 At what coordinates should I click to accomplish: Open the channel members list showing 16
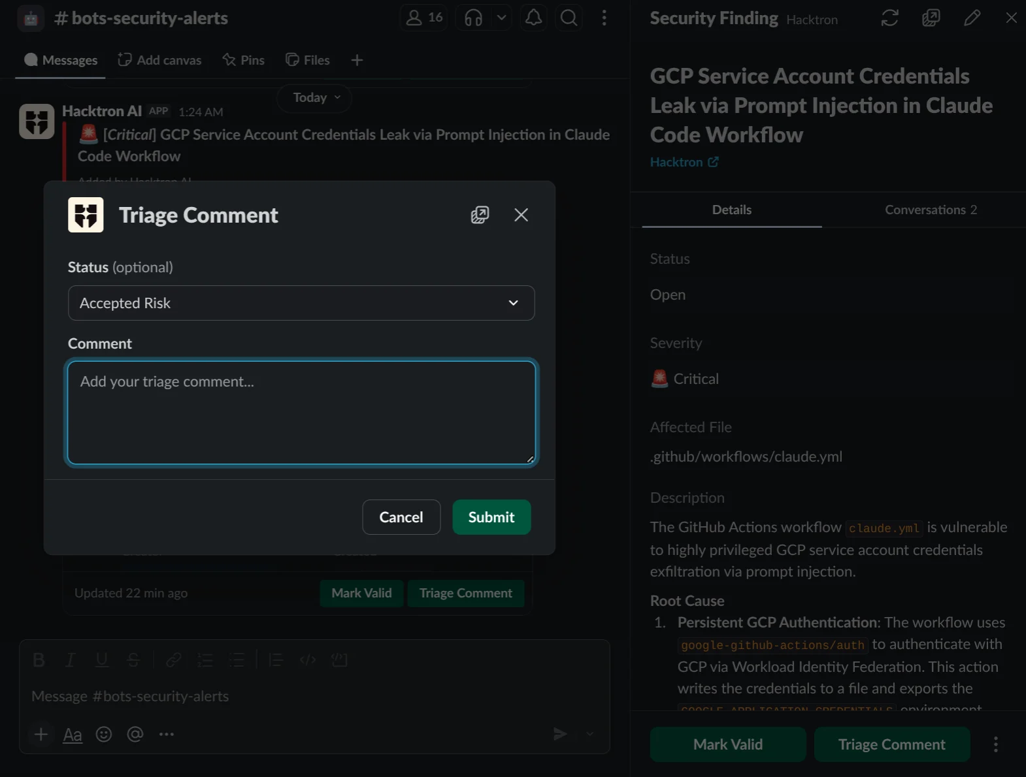[424, 18]
